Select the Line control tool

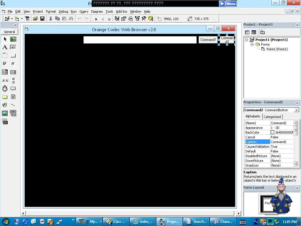tap(13, 105)
